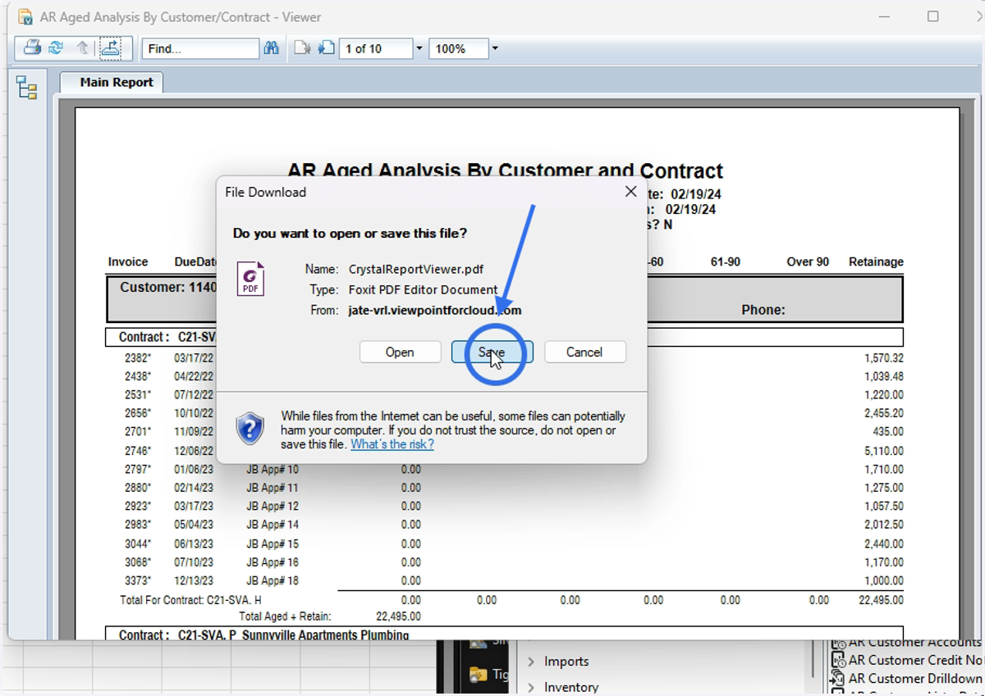Select AR Customer Credit Notes entry
The image size is (985, 696).
[x=915, y=660]
